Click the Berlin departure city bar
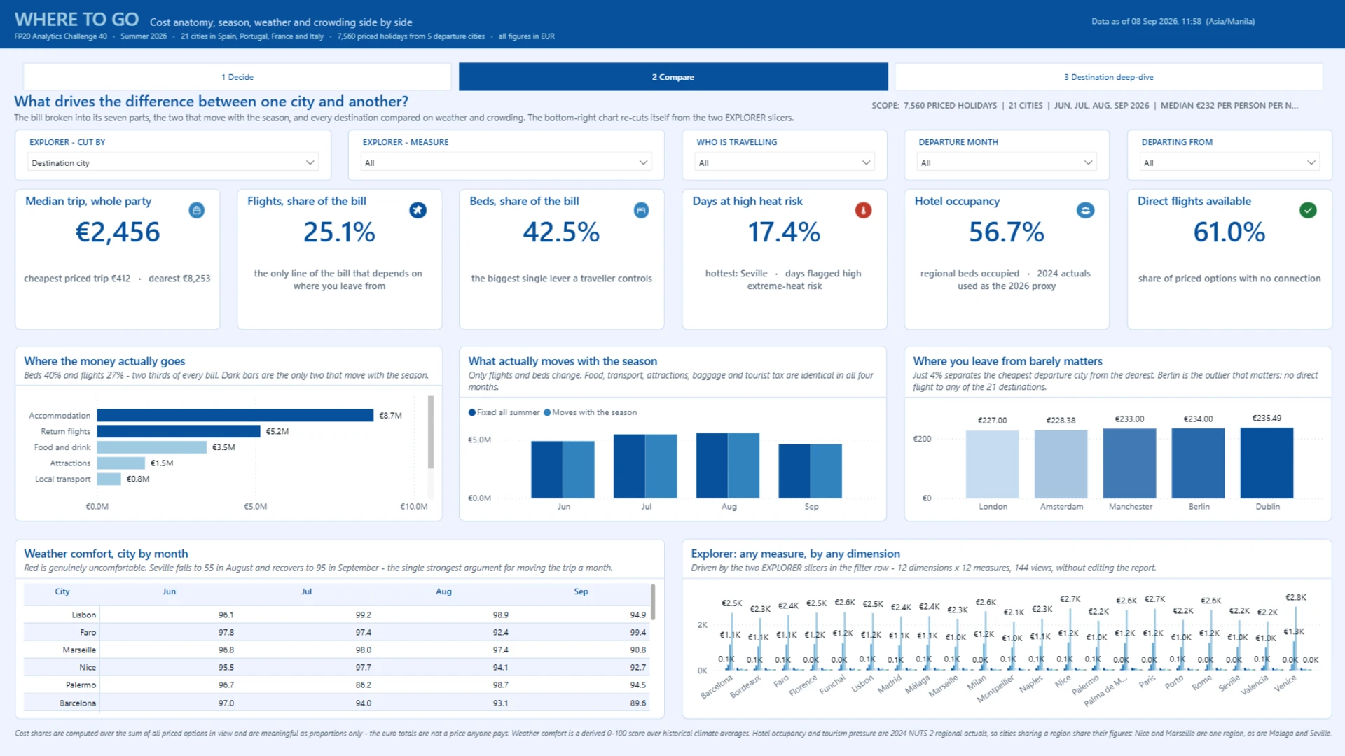 pos(1199,463)
